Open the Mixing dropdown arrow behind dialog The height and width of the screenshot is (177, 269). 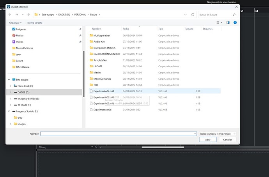click(x=92, y=147)
